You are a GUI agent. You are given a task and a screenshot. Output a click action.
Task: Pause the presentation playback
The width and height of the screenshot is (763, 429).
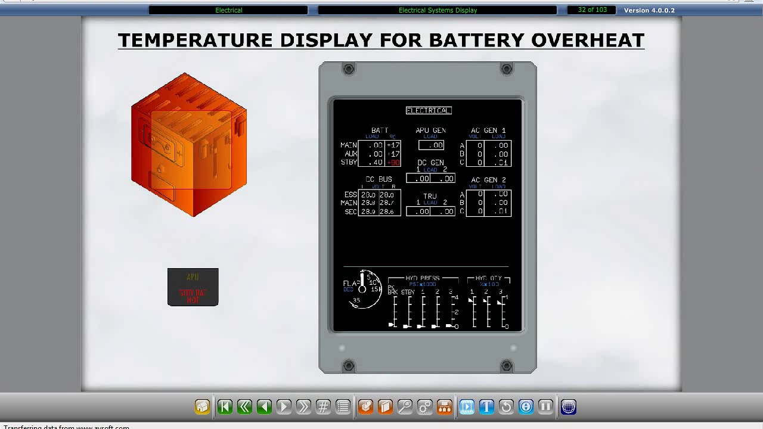point(545,407)
